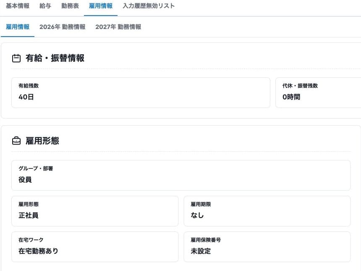
Task: Select the 雇用情報 sub-tab
Action: click(x=18, y=27)
